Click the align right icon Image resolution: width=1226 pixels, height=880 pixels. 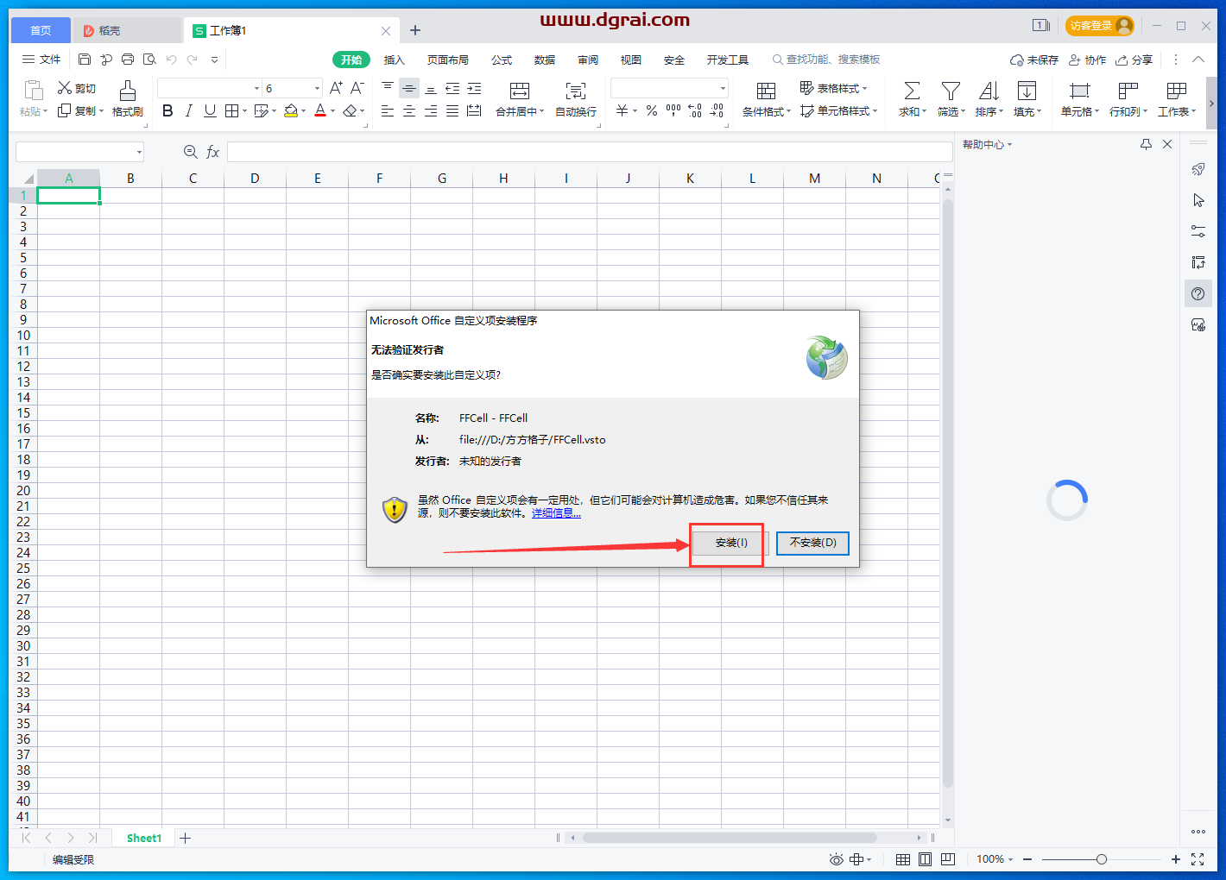click(431, 110)
